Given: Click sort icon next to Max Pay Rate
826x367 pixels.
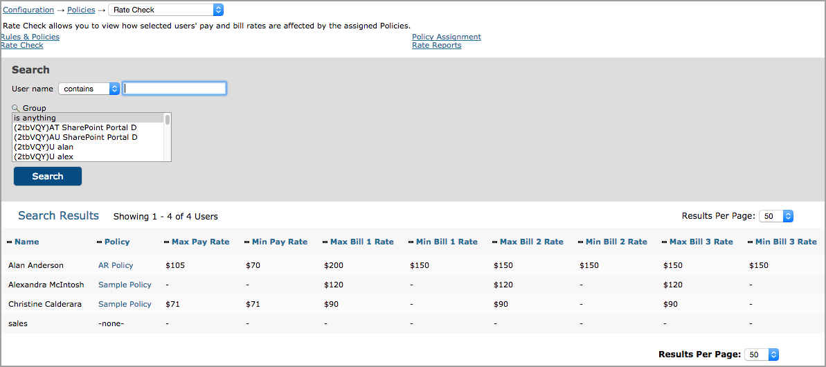Looking at the screenshot, I should 166,242.
